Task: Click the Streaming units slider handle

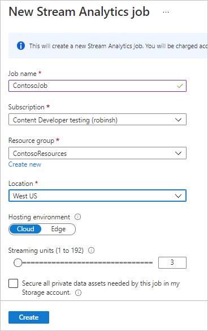Action: (x=18, y=262)
